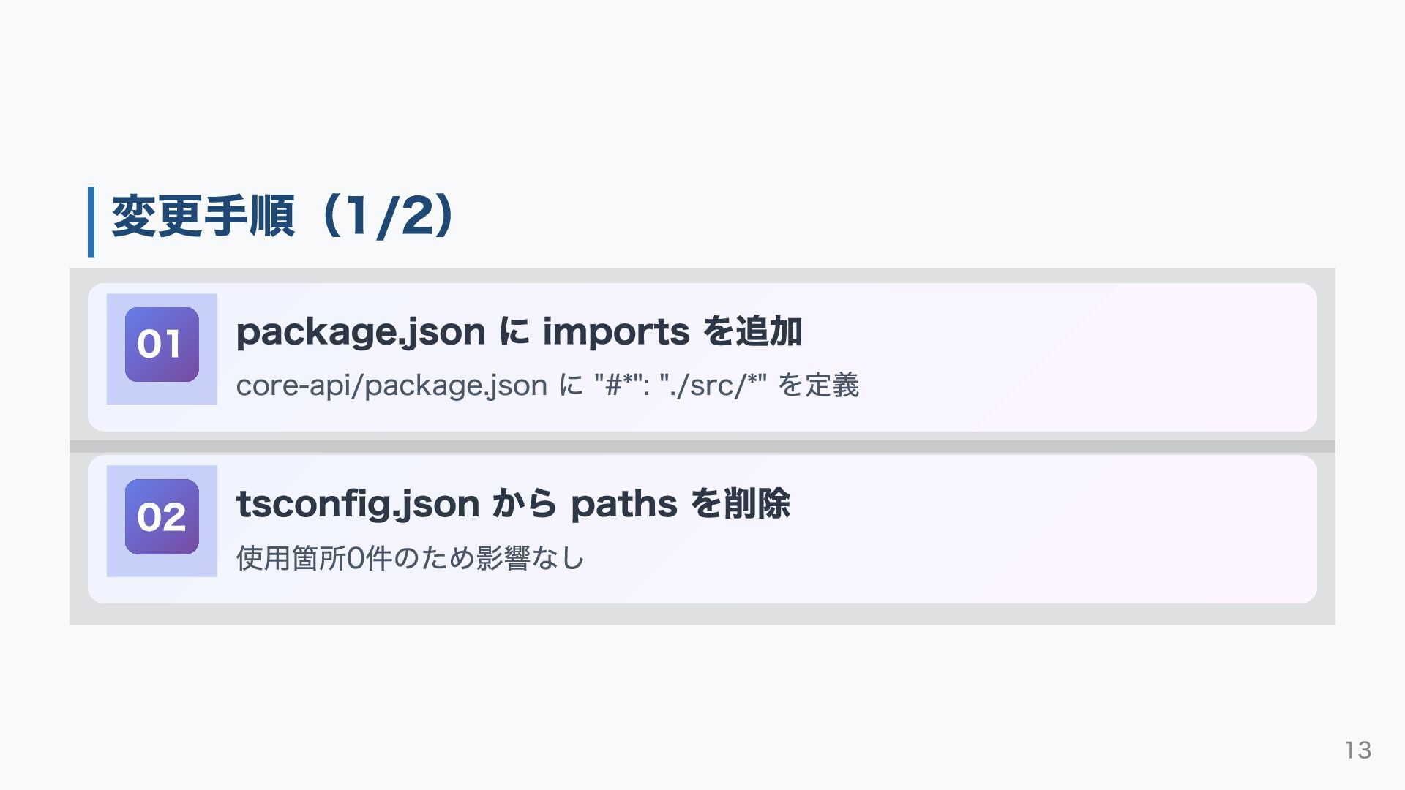
Task: Click the word imports in step 01 heading
Action: click(x=615, y=332)
